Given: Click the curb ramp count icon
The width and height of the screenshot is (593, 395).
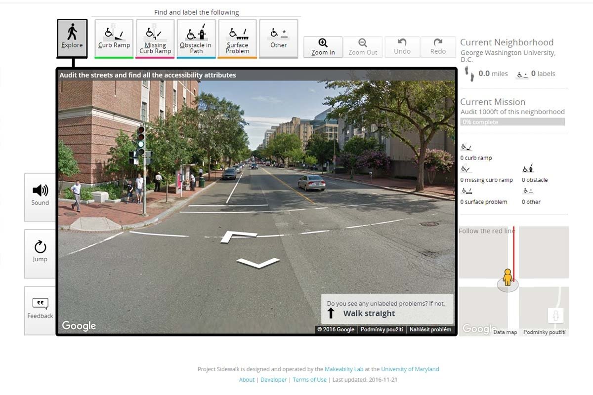Looking at the screenshot, I should point(466,147).
